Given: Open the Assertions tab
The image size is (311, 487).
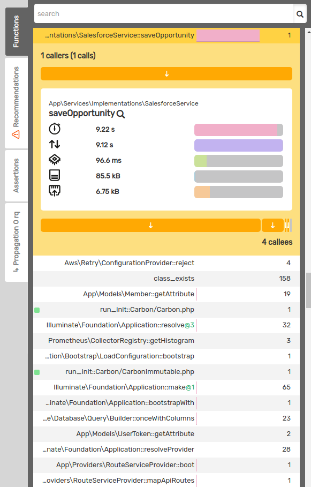Looking at the screenshot, I should (x=16, y=176).
